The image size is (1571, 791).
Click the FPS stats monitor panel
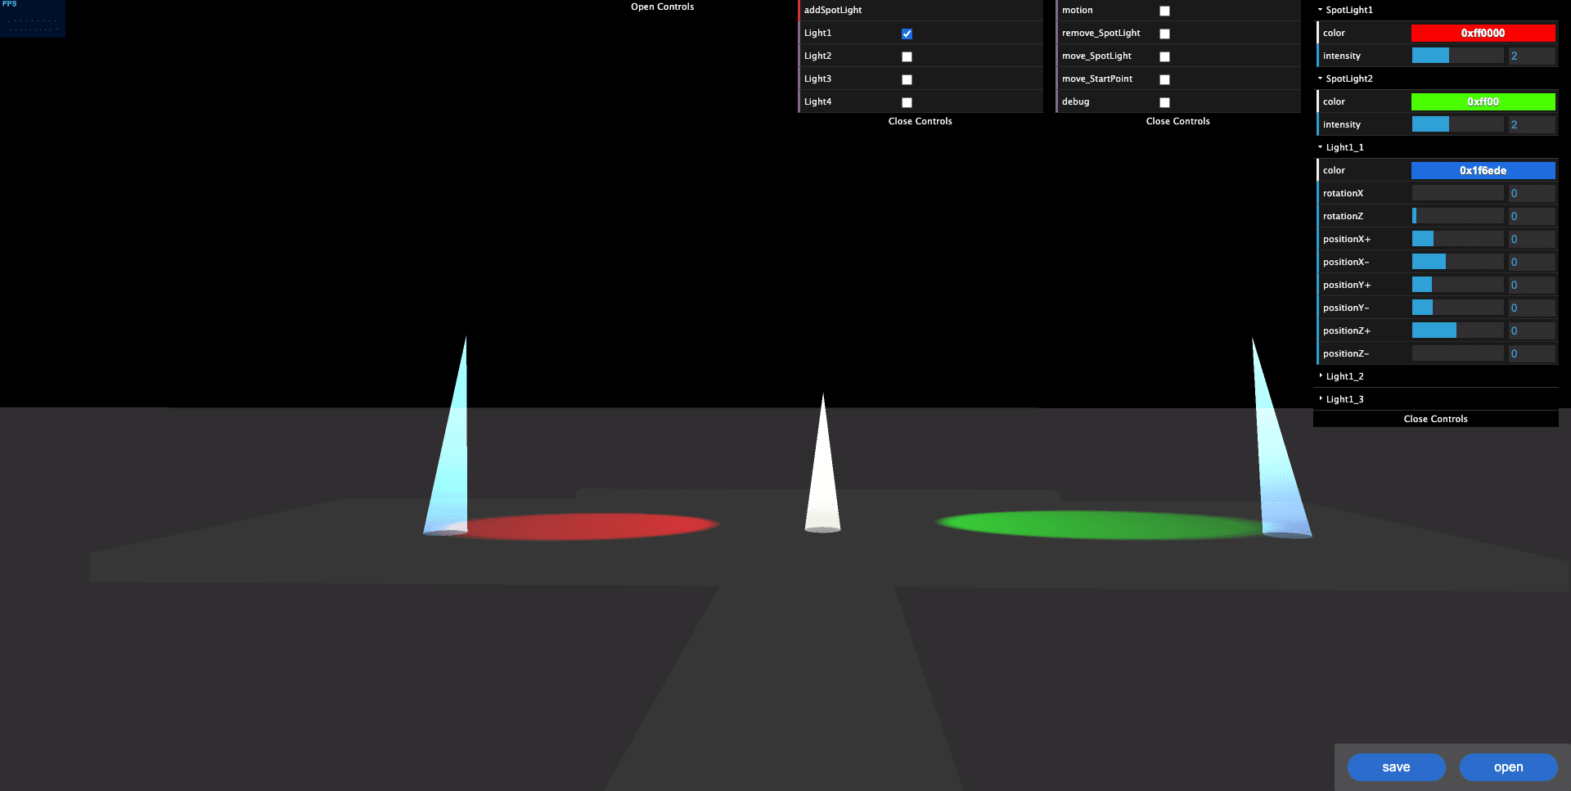pyautogui.click(x=33, y=18)
